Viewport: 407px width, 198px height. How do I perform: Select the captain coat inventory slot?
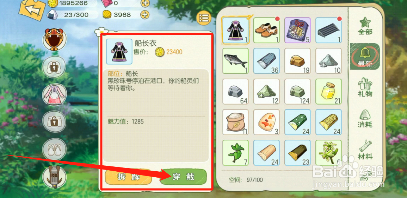tap(235, 30)
